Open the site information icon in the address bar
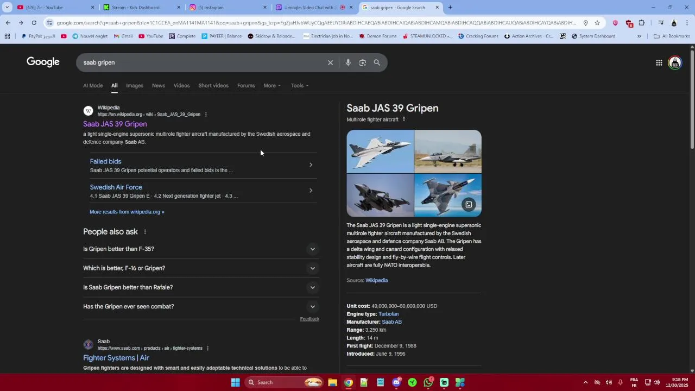Screen dimensions: 695x391 click(49, 23)
